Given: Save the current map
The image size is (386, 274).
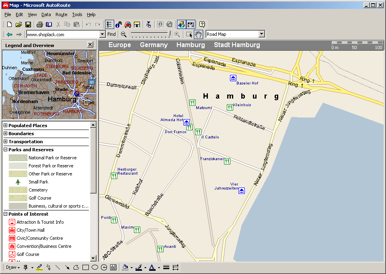Looking at the screenshot, I should tap(28, 25).
